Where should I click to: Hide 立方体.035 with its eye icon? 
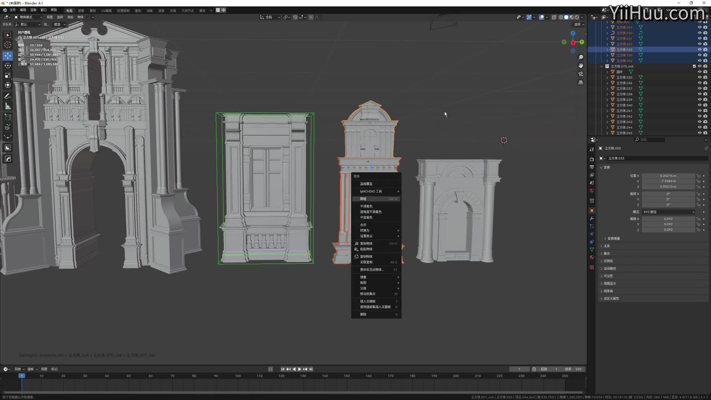[x=700, y=77]
